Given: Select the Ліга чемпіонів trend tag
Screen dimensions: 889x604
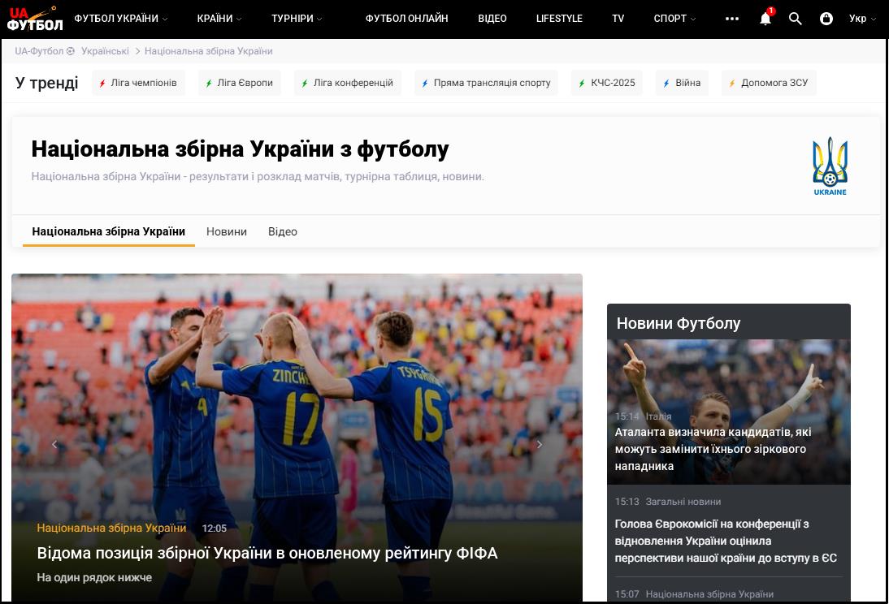Looking at the screenshot, I should coord(138,83).
